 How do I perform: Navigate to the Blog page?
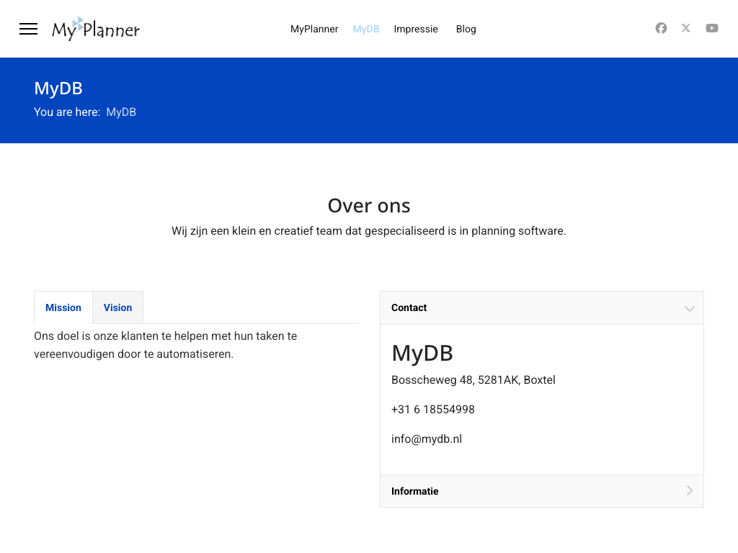click(x=466, y=29)
